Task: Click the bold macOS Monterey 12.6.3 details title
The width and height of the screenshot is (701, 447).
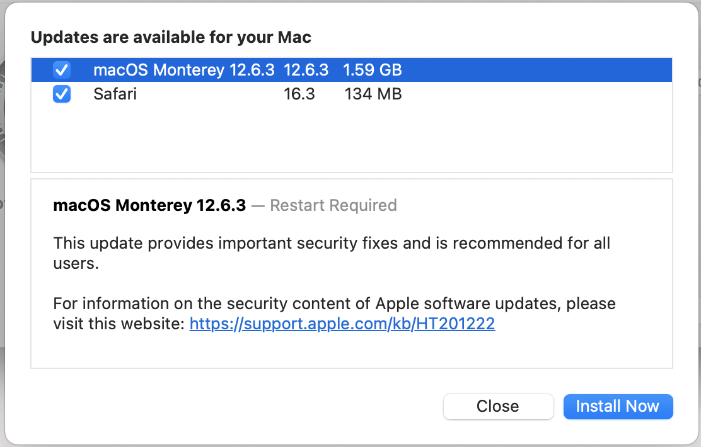Action: pos(149,205)
